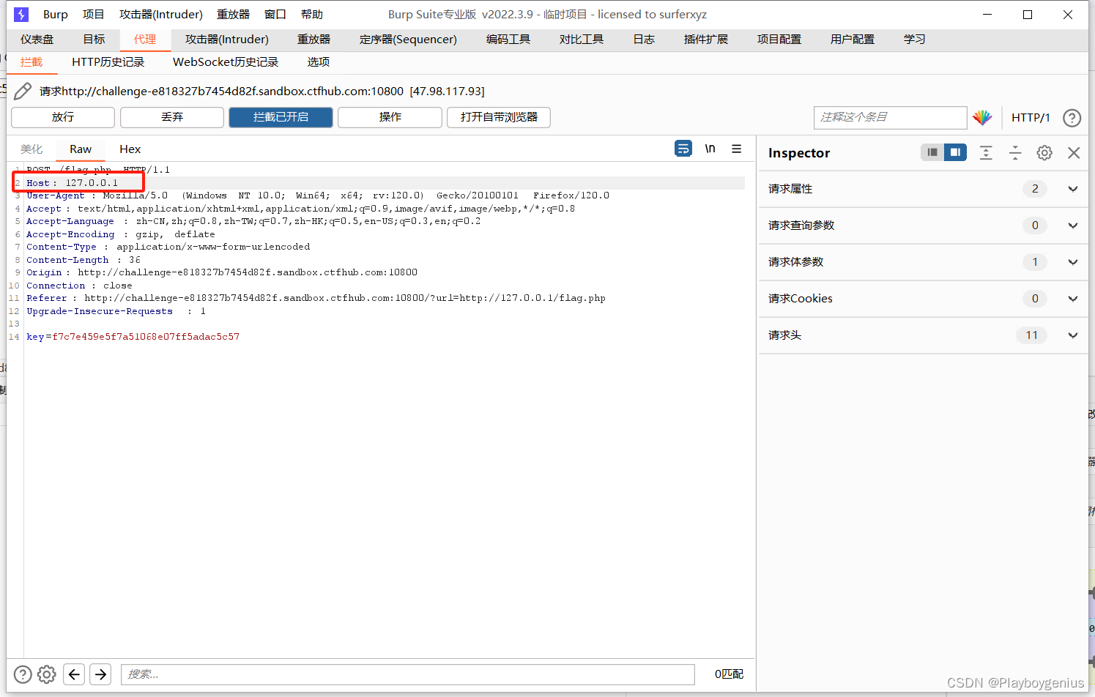The width and height of the screenshot is (1095, 697).
Task: Collapse all Inspector sections icon
Action: point(1015,152)
